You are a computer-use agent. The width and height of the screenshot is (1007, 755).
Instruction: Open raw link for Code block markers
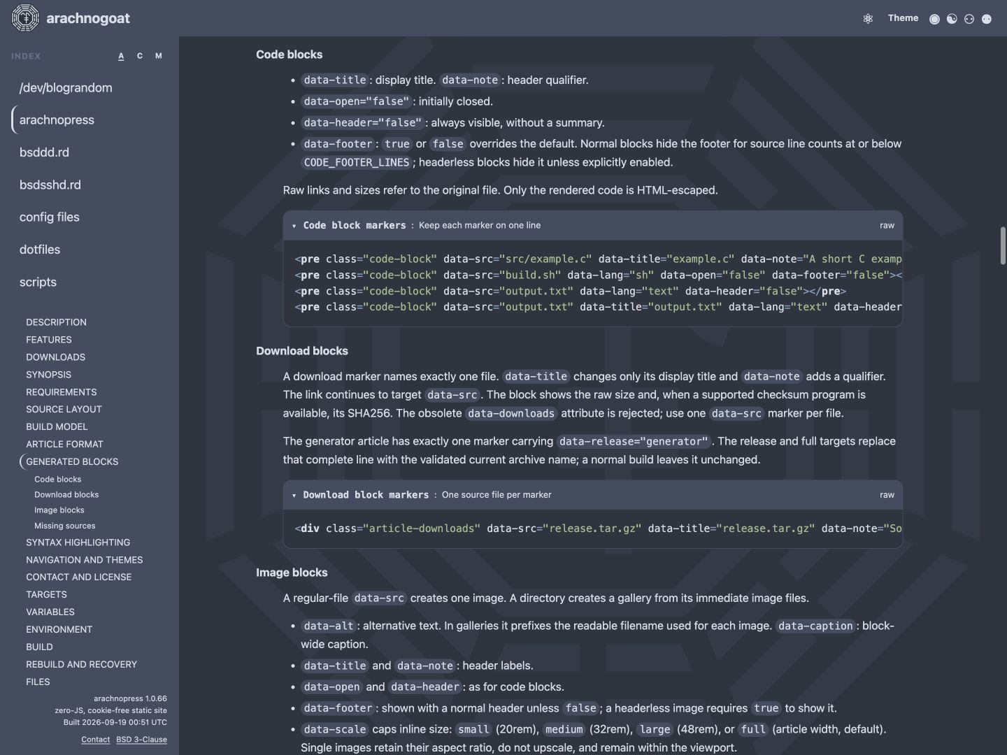(x=887, y=225)
